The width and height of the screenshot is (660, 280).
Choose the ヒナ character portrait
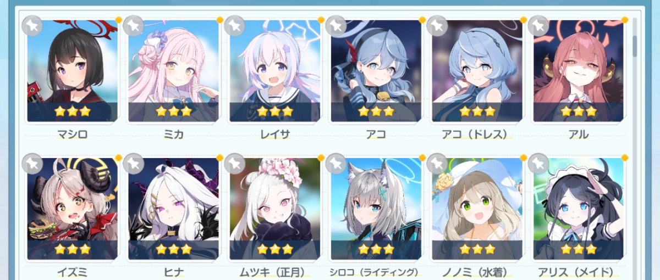tap(173, 209)
